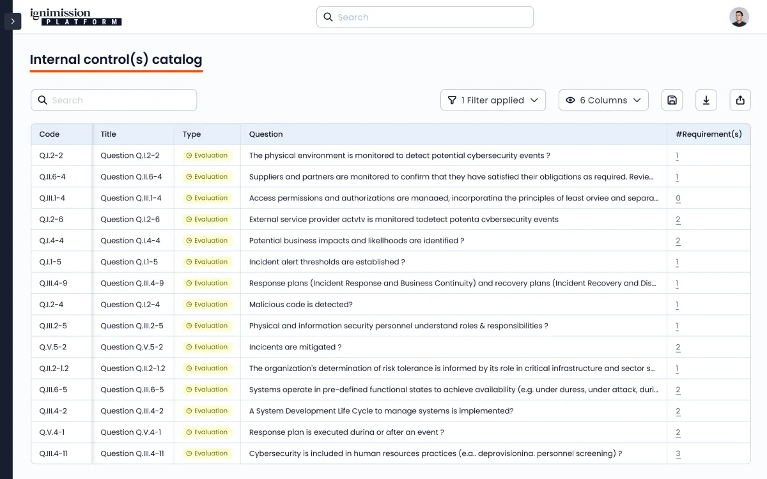Click the Type column header
The image size is (767, 479).
[192, 134]
